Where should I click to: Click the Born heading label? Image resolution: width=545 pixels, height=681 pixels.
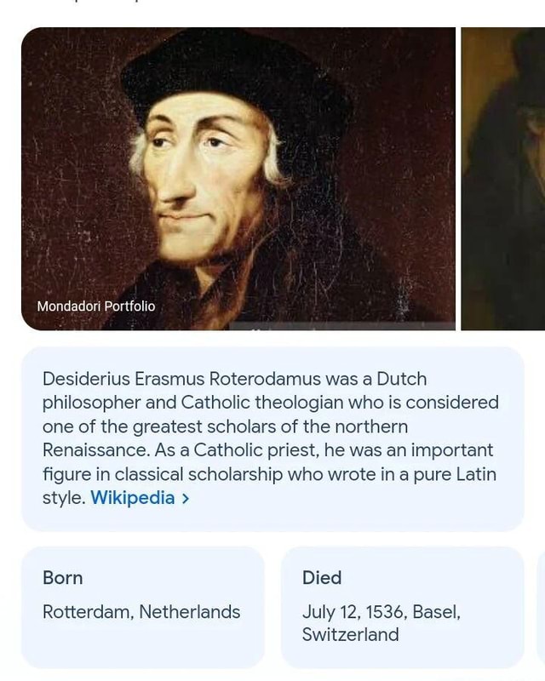(64, 577)
